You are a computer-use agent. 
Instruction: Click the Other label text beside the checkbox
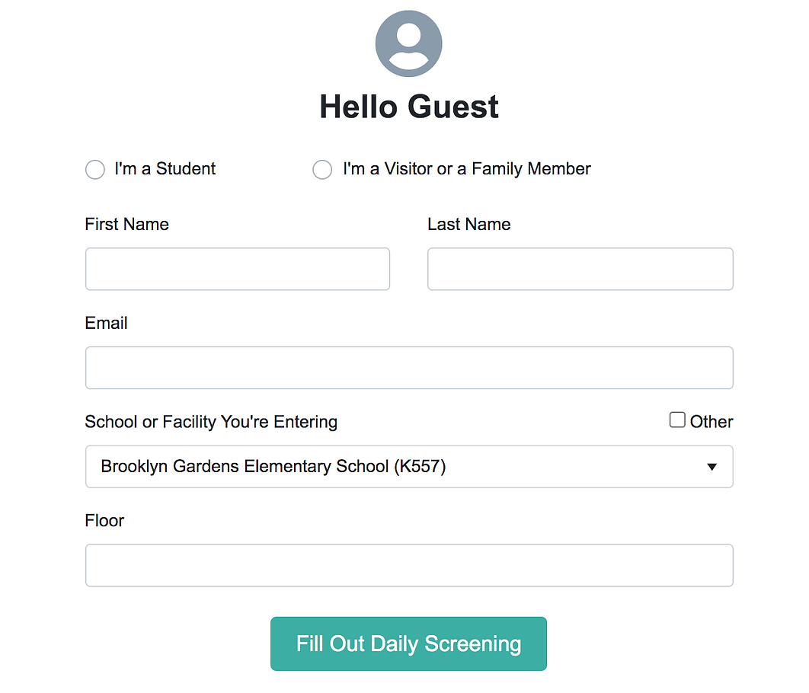point(711,422)
